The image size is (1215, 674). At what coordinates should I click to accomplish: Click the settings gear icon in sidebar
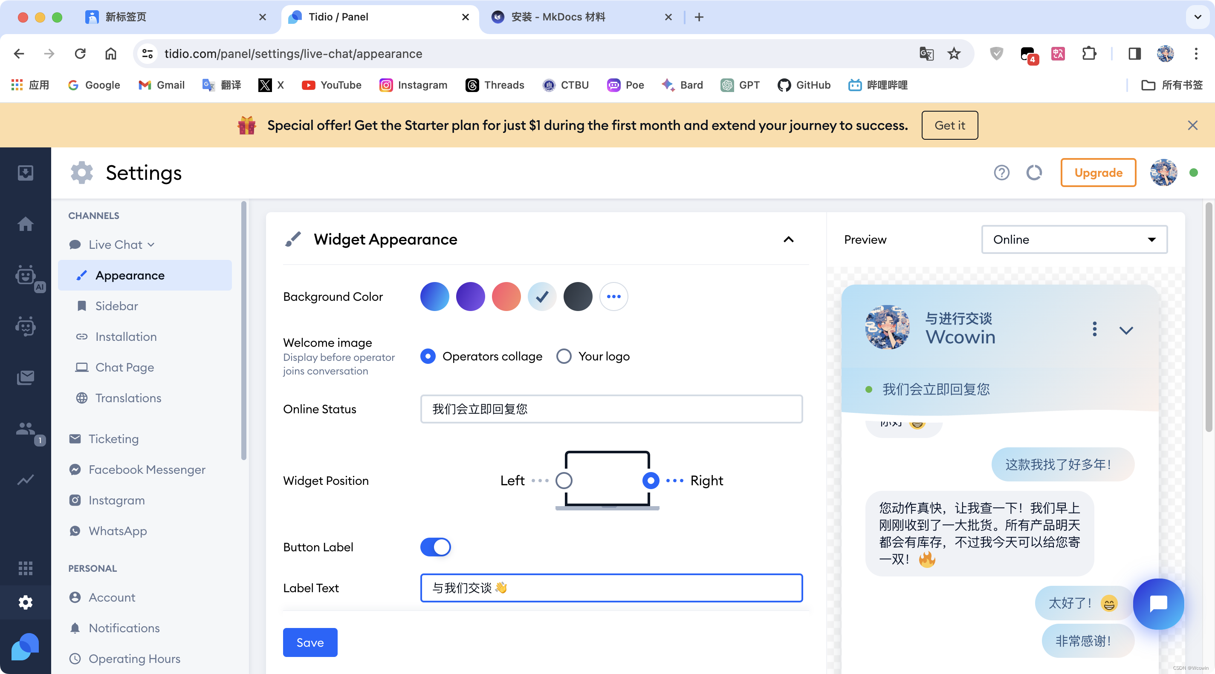point(24,602)
